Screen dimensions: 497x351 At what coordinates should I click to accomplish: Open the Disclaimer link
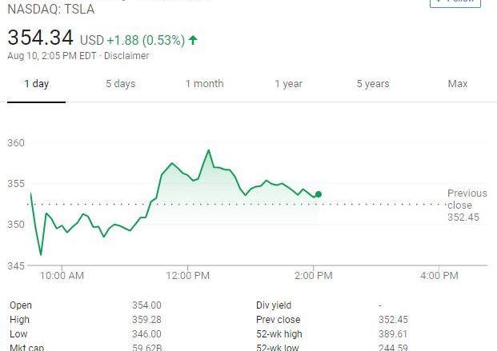128,56
